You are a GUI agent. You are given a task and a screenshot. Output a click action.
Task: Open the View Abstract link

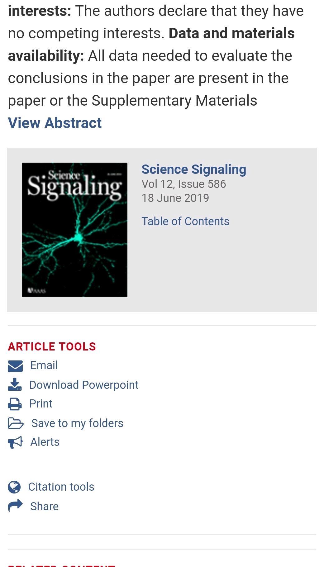coord(55,123)
